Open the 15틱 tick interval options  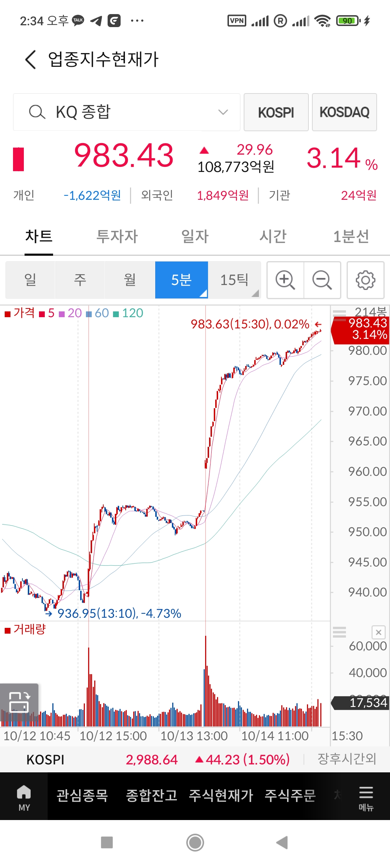tap(235, 280)
